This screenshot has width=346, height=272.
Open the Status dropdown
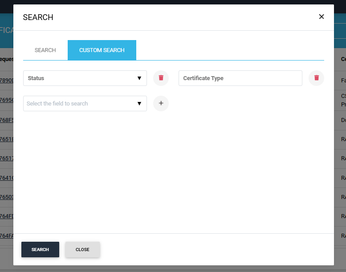85,78
